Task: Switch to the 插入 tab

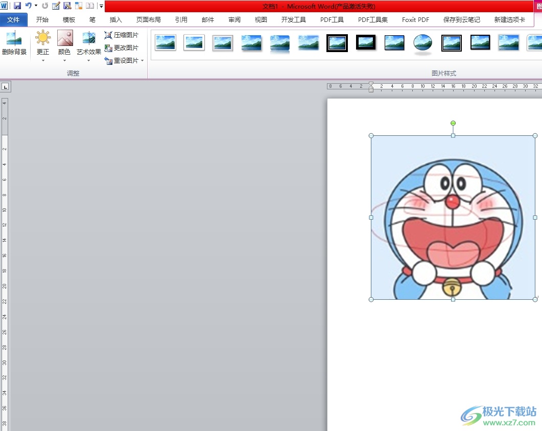Action: click(x=116, y=20)
